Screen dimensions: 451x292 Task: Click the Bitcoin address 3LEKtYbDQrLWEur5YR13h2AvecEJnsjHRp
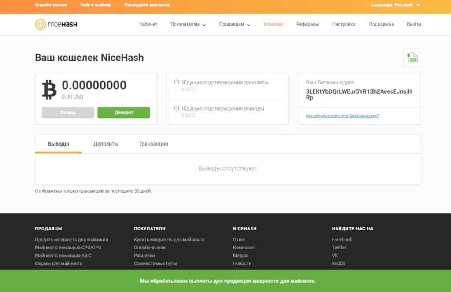point(359,95)
